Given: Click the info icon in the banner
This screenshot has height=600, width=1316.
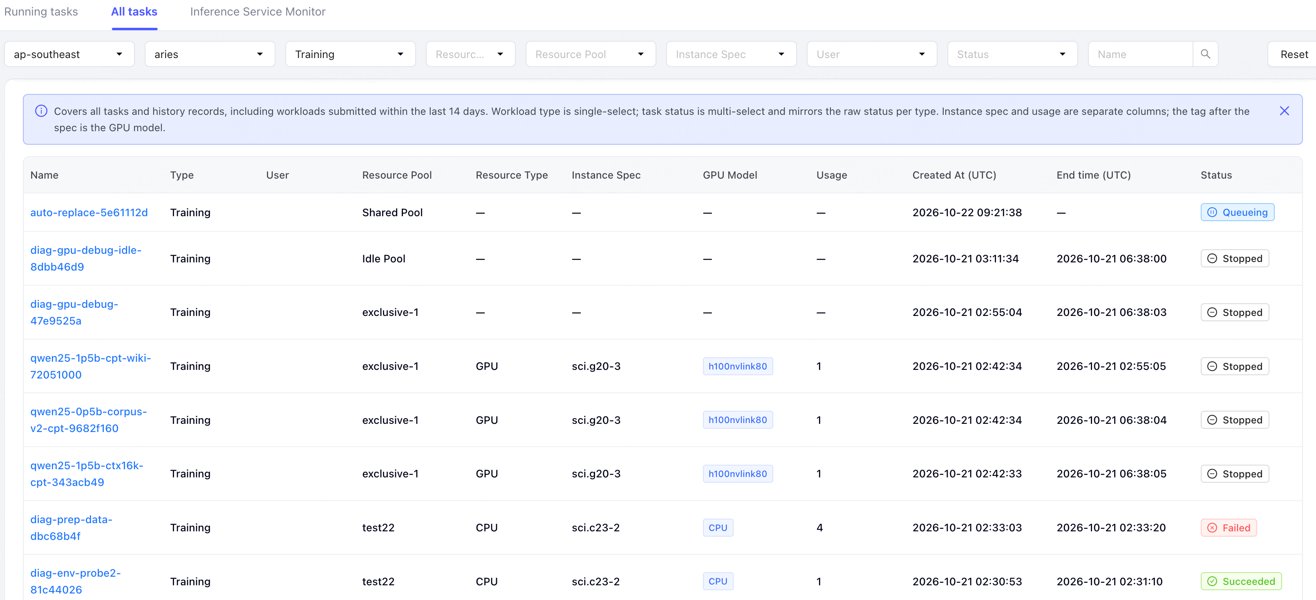Looking at the screenshot, I should [x=41, y=111].
